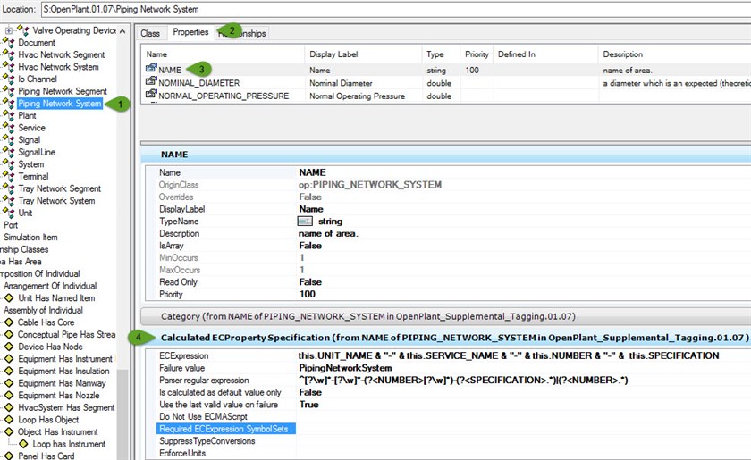This screenshot has width=751, height=460.
Task: Select the Simulation Item tree entry
Action: [x=30, y=237]
